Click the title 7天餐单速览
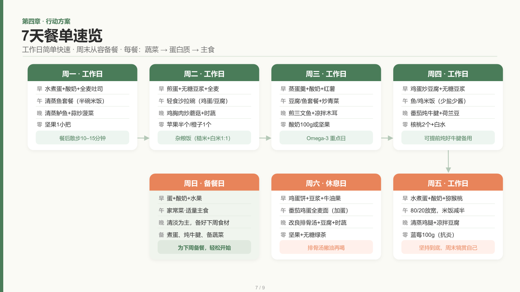 tap(62, 36)
